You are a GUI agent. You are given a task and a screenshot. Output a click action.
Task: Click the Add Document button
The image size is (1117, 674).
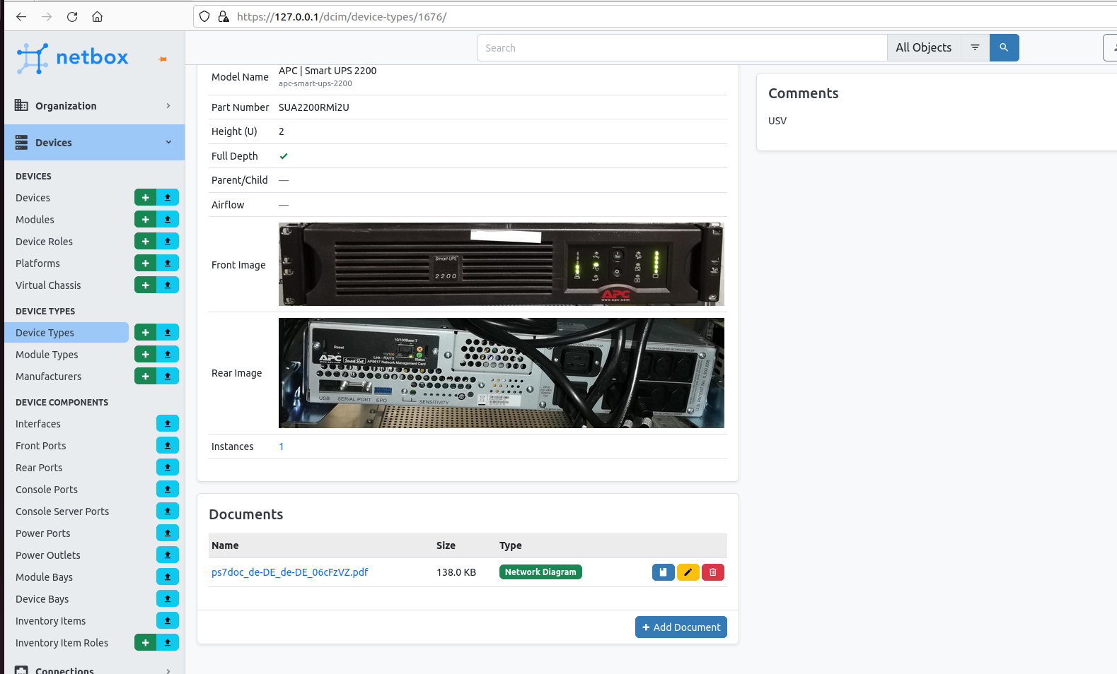pos(681,627)
